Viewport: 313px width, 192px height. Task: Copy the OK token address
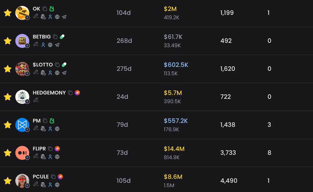click(x=45, y=9)
